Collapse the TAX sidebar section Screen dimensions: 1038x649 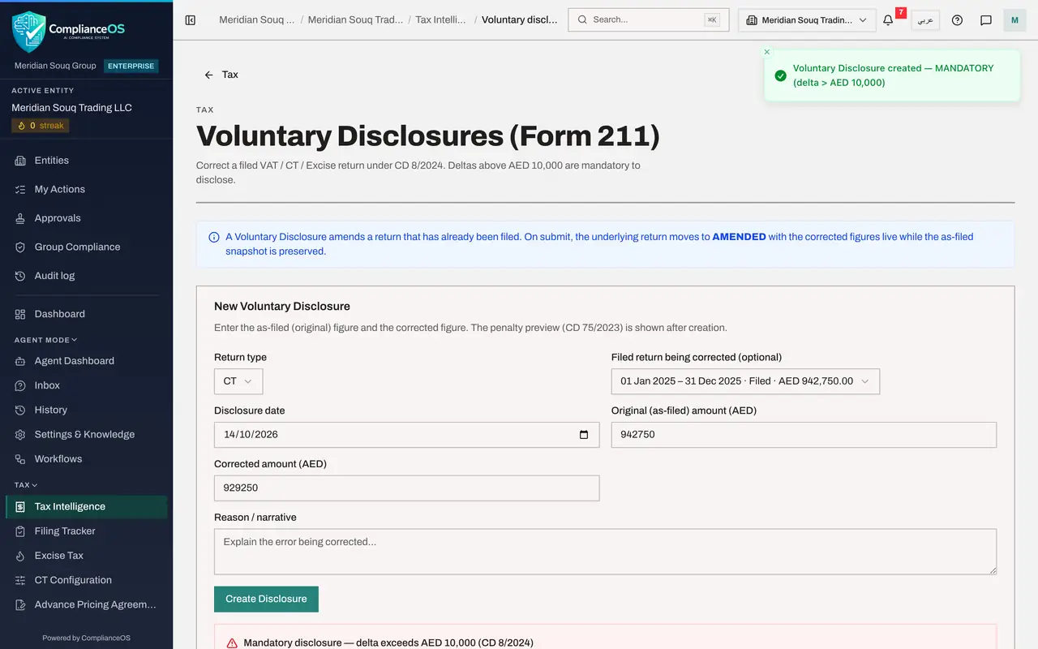[x=26, y=485]
